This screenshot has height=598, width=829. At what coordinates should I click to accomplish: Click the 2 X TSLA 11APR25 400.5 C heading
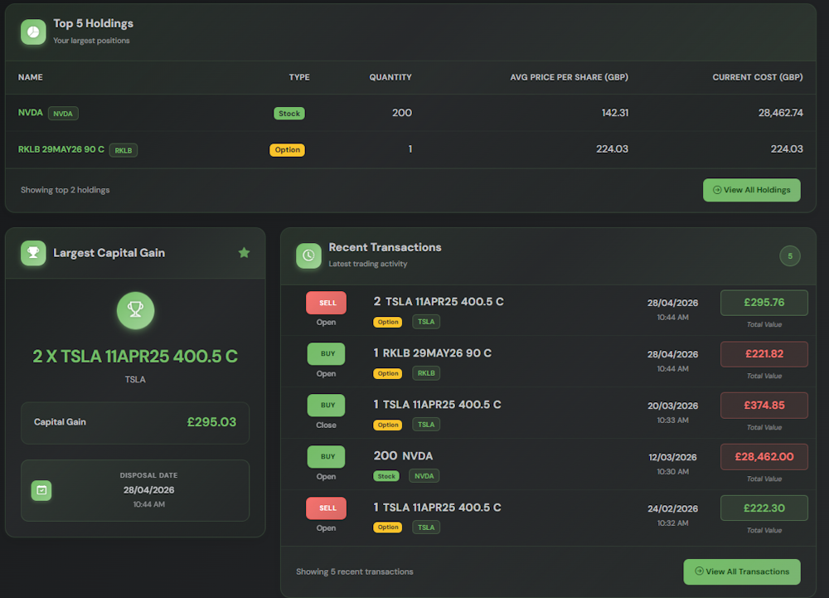(x=135, y=357)
